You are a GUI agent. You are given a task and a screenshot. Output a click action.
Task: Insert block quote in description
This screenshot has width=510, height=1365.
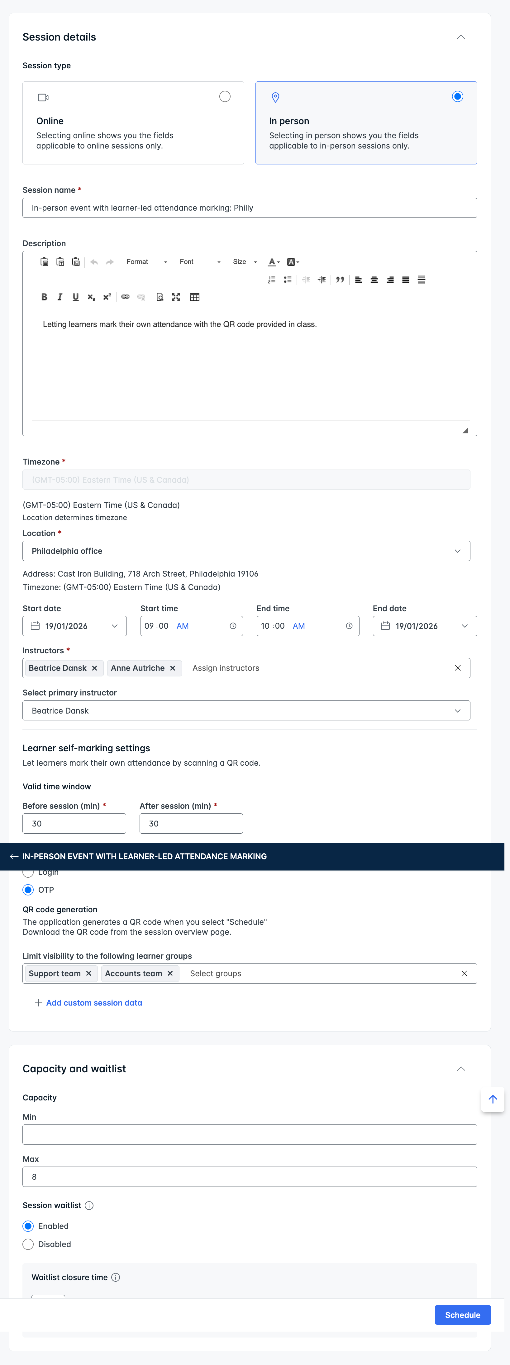click(340, 279)
